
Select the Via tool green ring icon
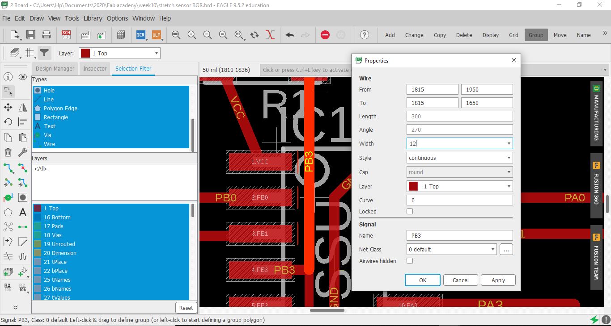(x=8, y=197)
